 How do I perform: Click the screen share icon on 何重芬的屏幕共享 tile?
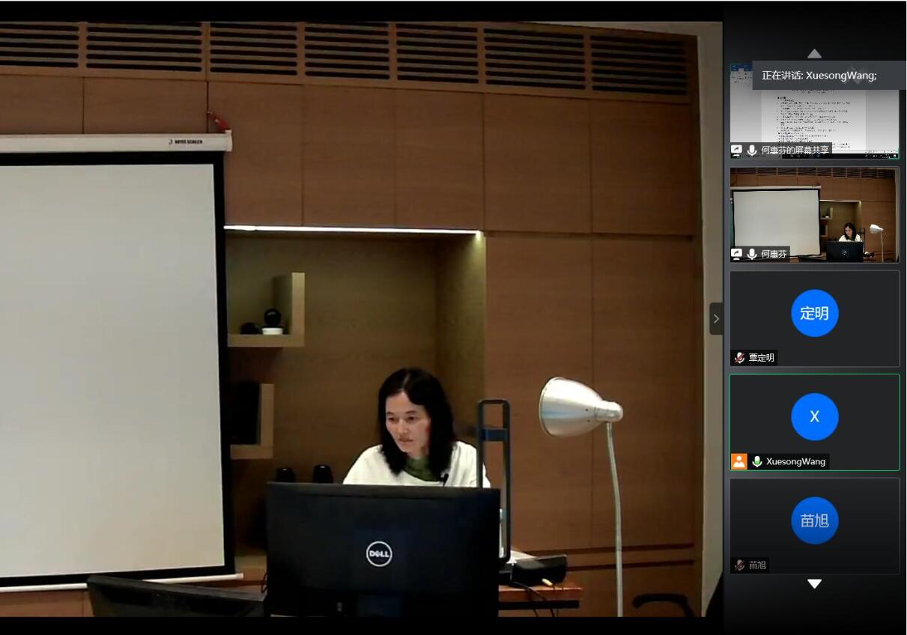click(x=737, y=151)
